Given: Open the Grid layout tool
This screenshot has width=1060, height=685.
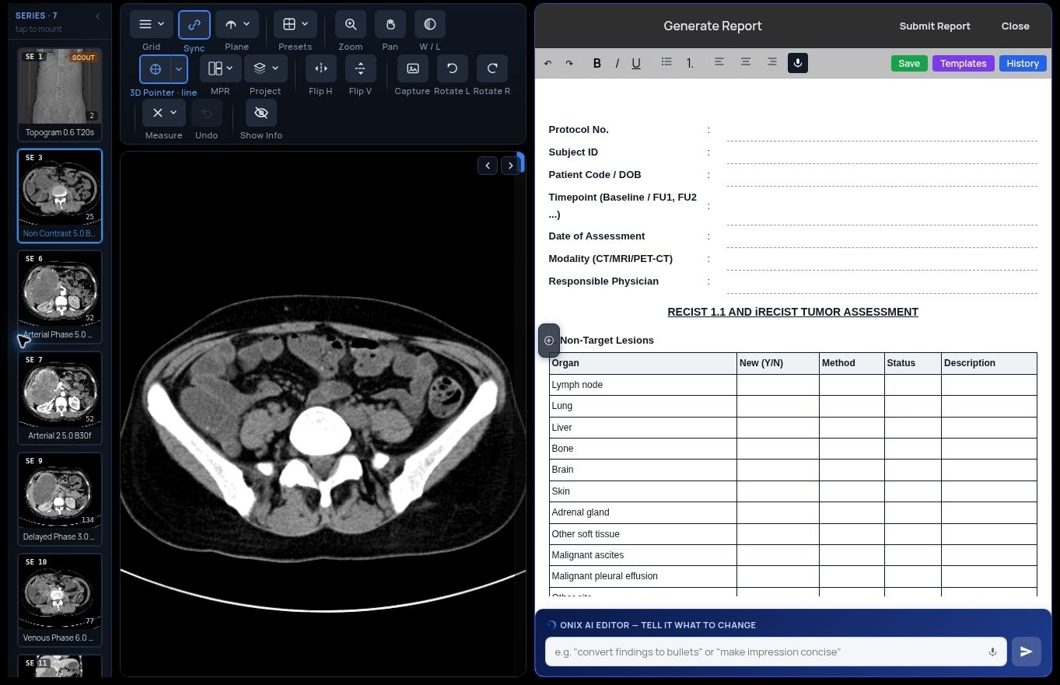Looking at the screenshot, I should pos(152,25).
